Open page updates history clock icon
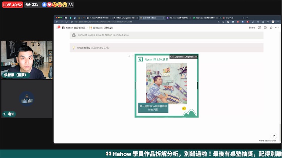This screenshot has width=282, height=158. coord(265,27)
